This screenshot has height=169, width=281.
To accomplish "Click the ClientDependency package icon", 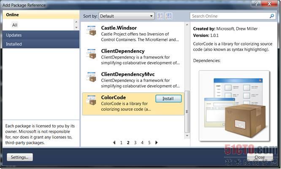I will pos(92,54).
